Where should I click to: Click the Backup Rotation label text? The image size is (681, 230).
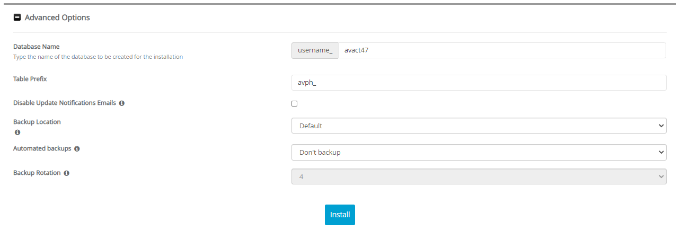tap(37, 173)
